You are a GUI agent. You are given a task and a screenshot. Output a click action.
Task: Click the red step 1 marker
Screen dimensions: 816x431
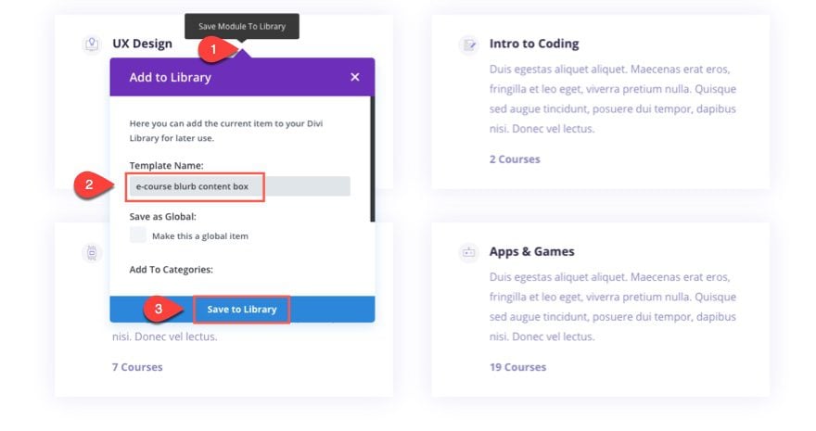(x=213, y=48)
